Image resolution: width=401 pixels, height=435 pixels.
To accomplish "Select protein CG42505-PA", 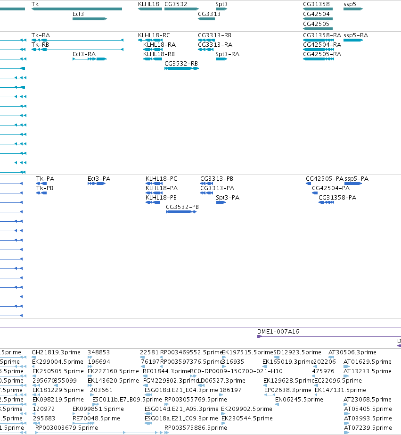I will pos(309,184).
